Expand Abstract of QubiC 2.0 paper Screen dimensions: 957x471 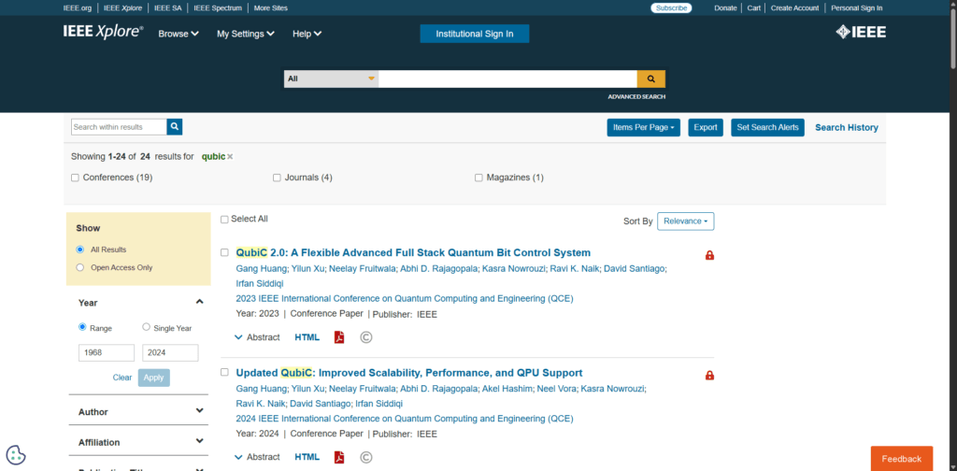[x=257, y=337]
